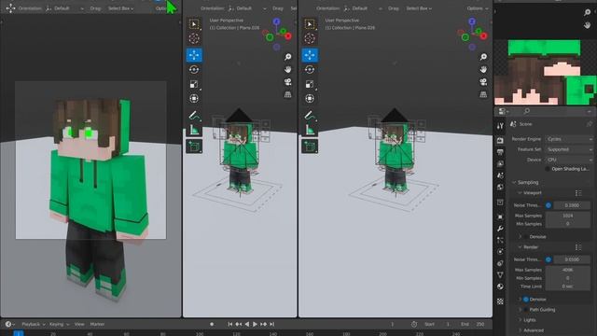Open the Scene properties tab
Viewport: 597px width, 336px height.
(500, 175)
